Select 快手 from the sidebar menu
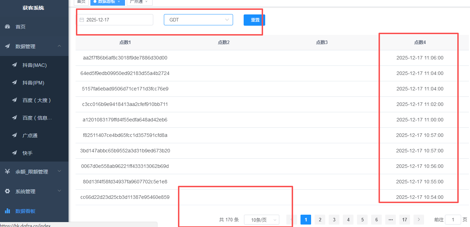This screenshot has width=470, height=227. (x=28, y=153)
